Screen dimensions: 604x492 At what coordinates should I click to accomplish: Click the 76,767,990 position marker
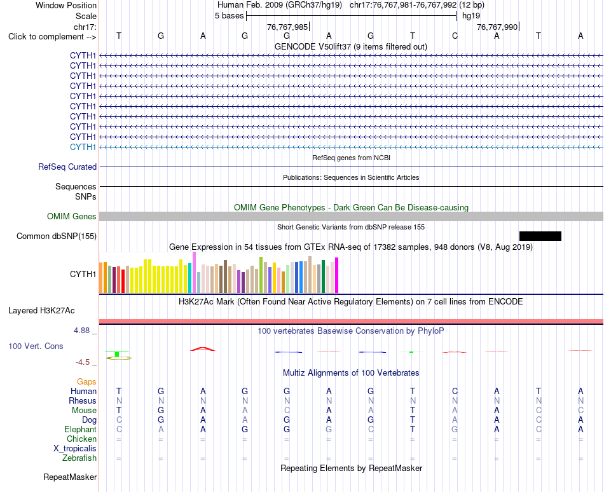pos(497,27)
